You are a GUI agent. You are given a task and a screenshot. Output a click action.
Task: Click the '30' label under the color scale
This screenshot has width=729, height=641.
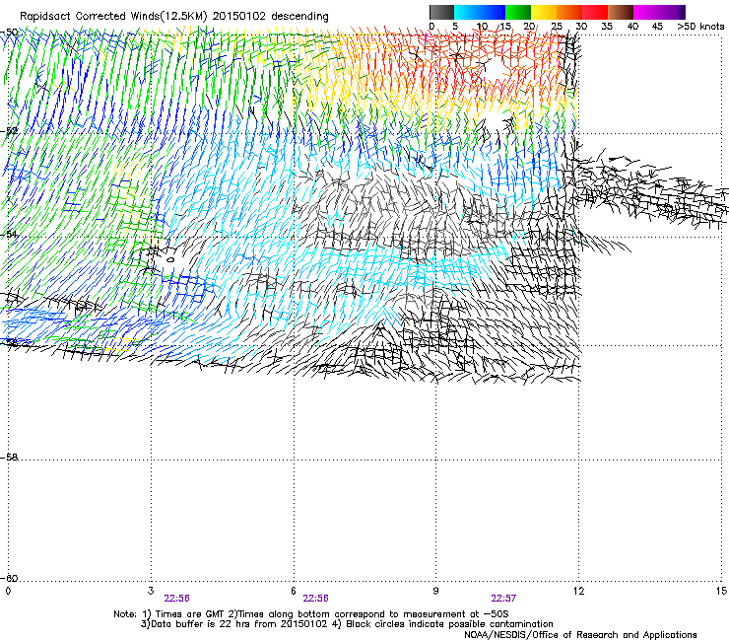click(x=581, y=26)
